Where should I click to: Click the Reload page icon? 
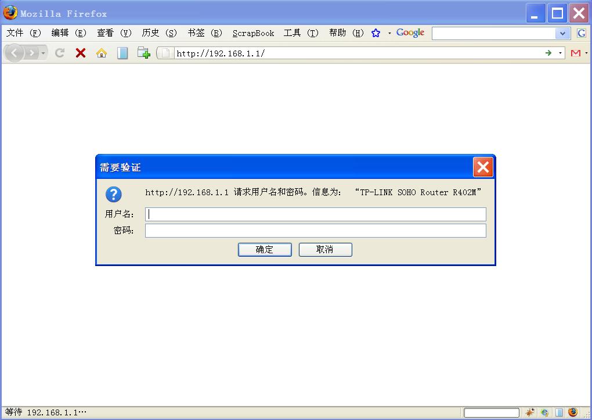(60, 53)
